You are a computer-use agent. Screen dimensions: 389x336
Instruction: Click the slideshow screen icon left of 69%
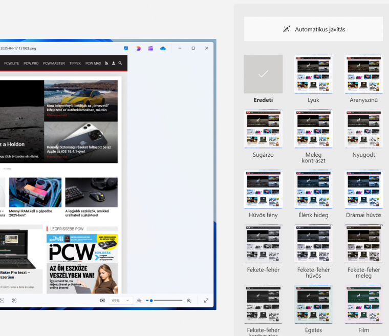tap(102, 301)
